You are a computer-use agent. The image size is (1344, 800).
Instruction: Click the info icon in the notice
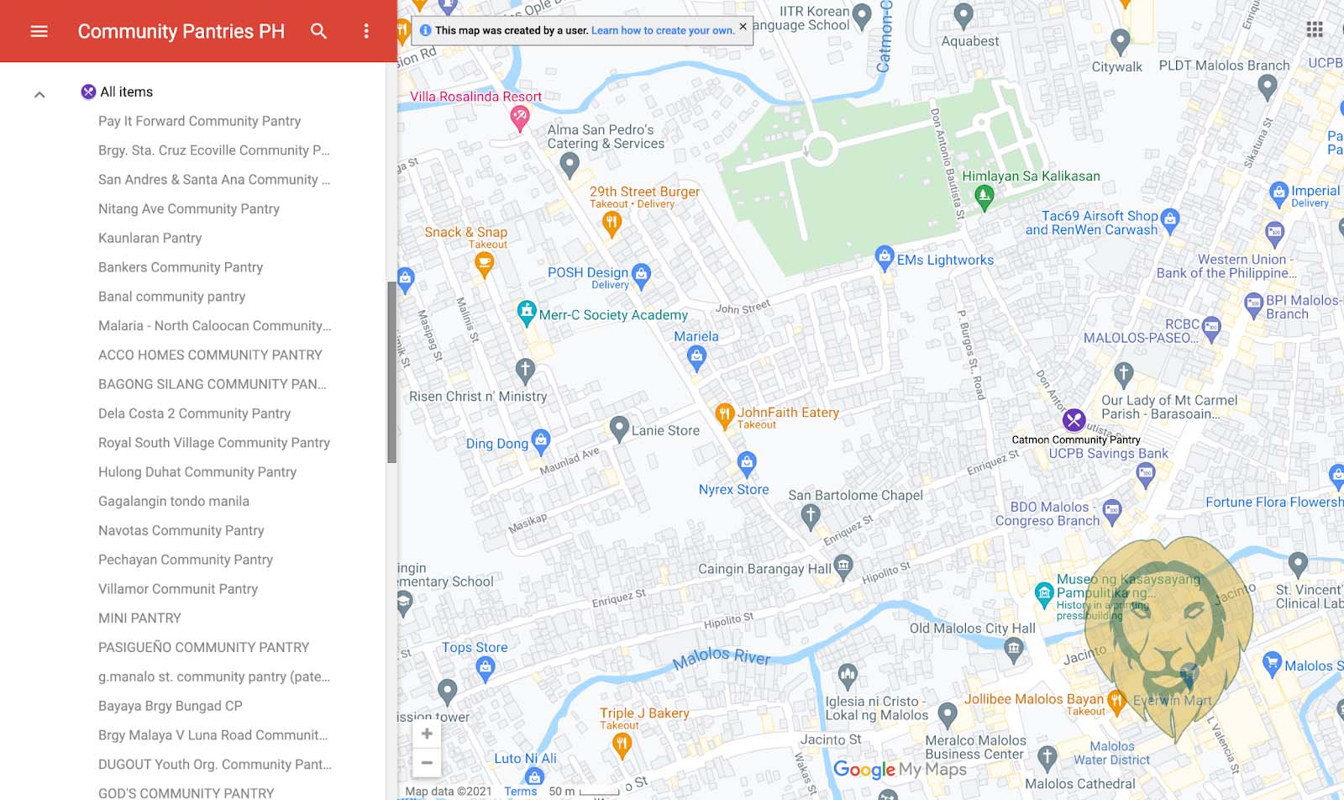tap(425, 30)
